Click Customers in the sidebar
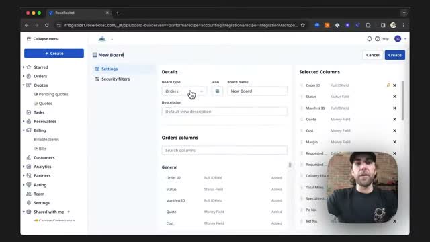The height and width of the screenshot is (242, 430). (x=44, y=157)
